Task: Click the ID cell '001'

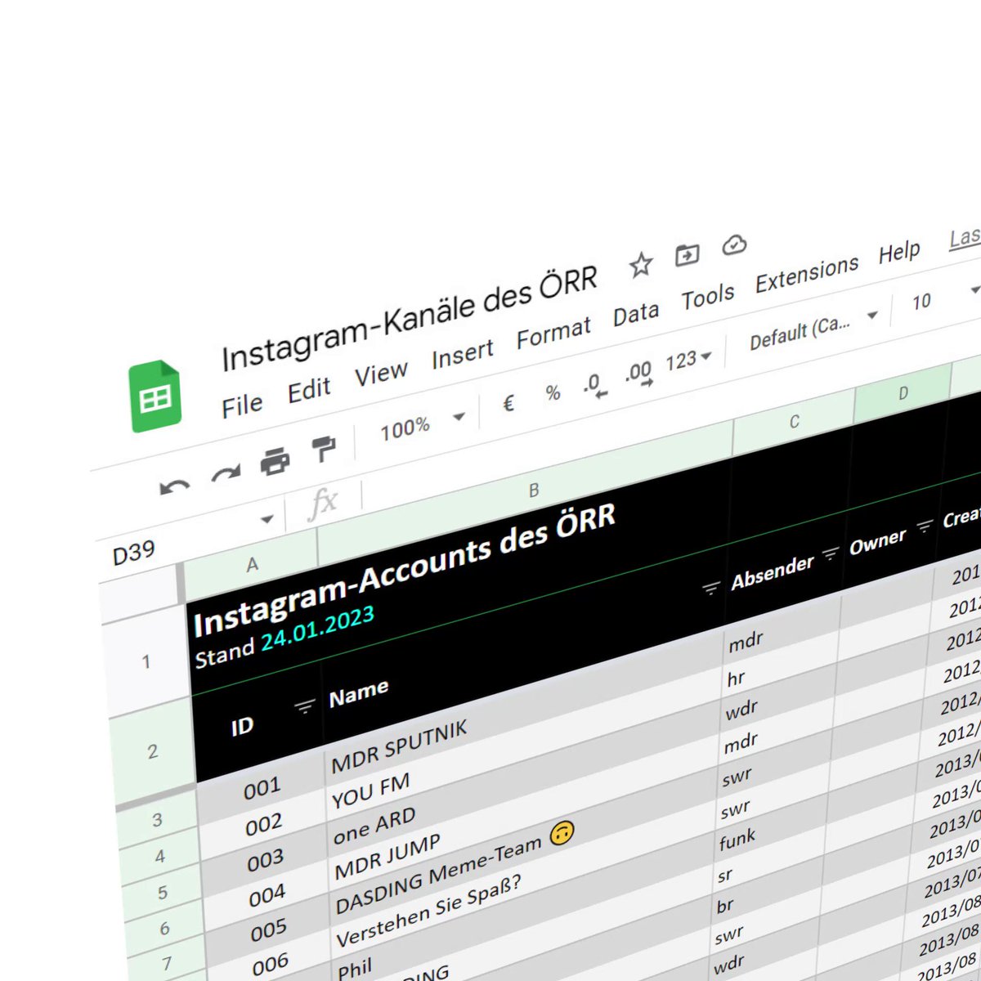Action: point(262,789)
